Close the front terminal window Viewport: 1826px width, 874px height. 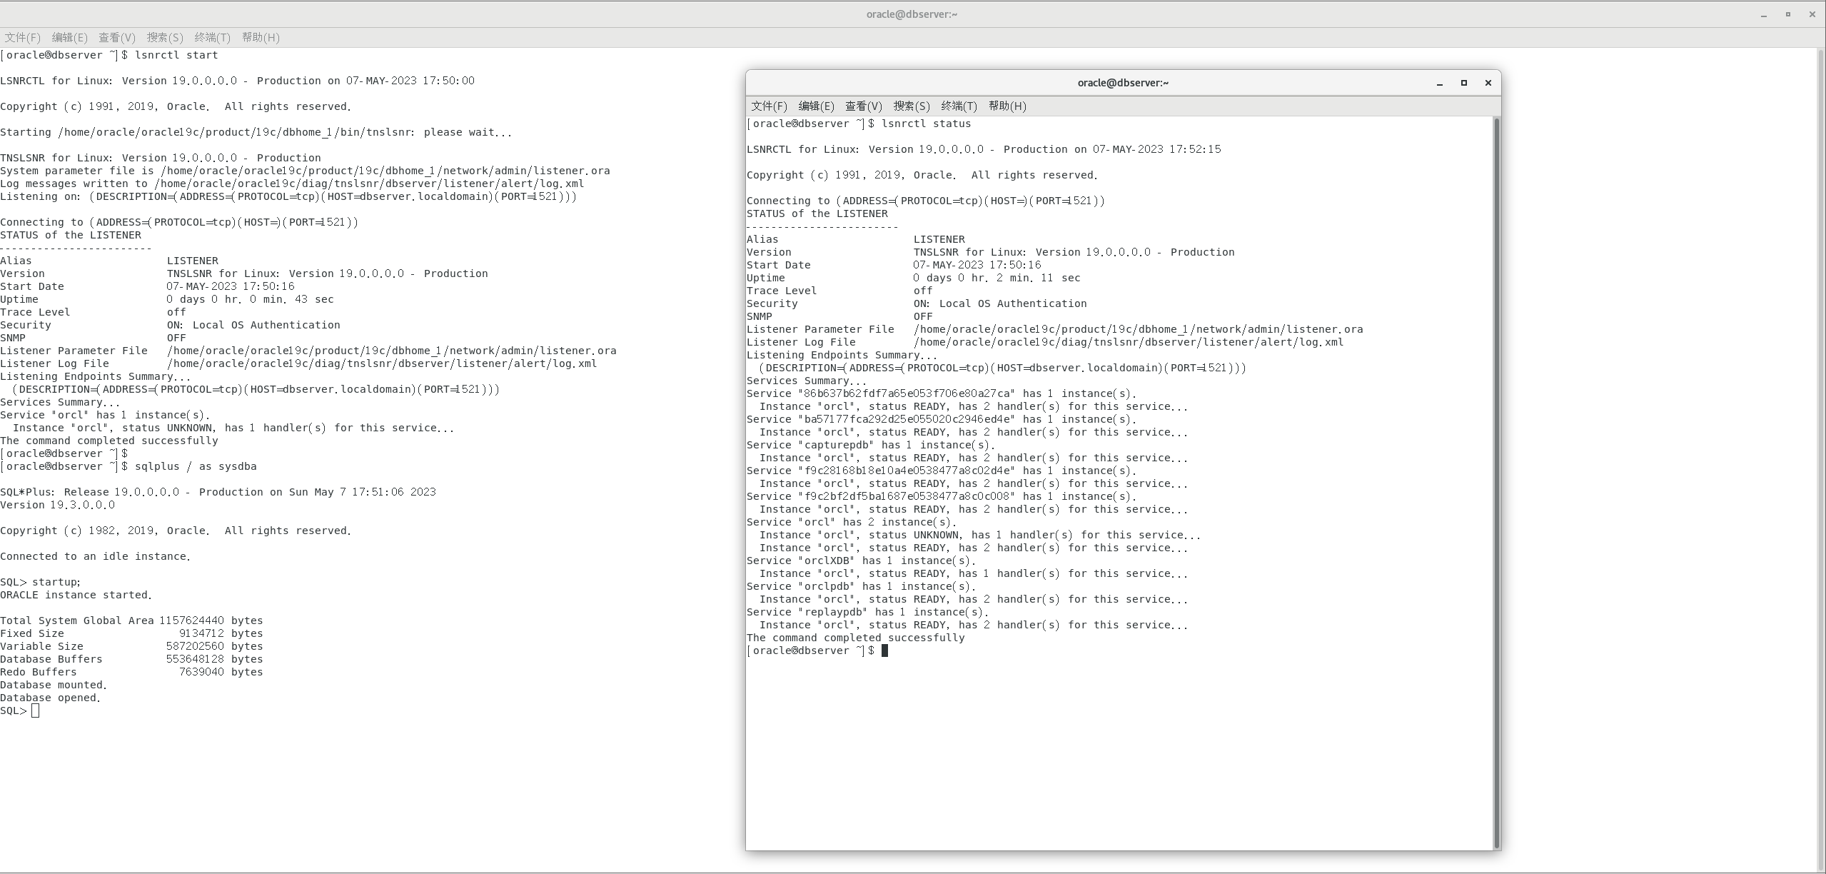[1488, 84]
